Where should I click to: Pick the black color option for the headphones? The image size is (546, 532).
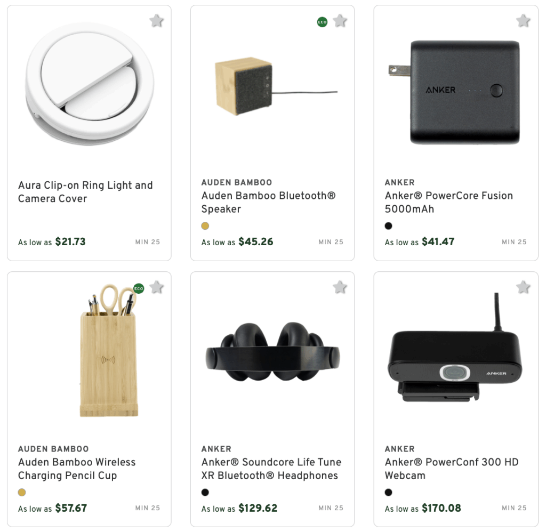pyautogui.click(x=205, y=492)
